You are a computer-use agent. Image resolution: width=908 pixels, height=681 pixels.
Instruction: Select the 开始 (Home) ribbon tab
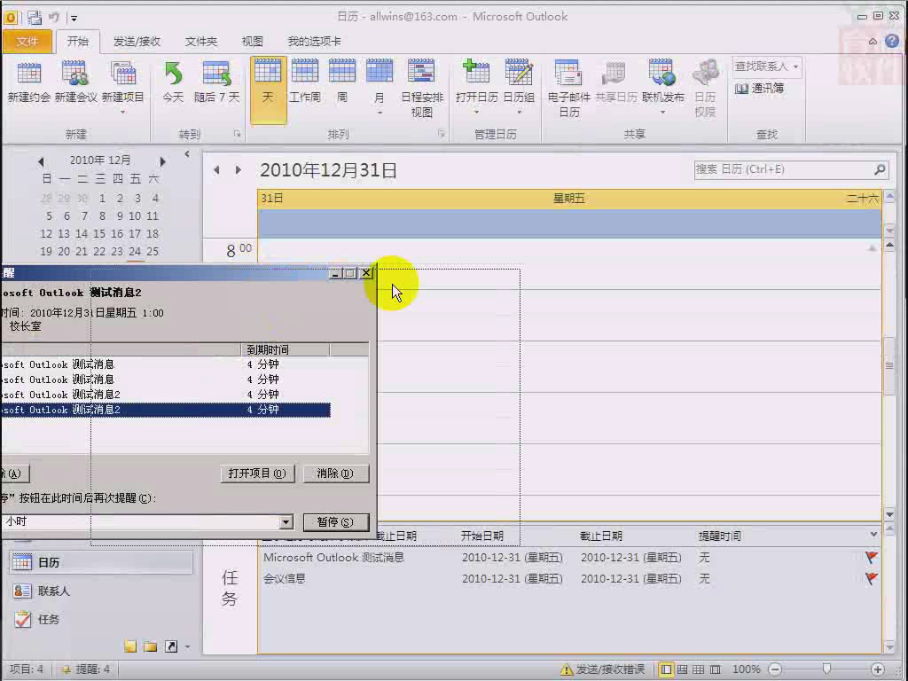[x=78, y=41]
